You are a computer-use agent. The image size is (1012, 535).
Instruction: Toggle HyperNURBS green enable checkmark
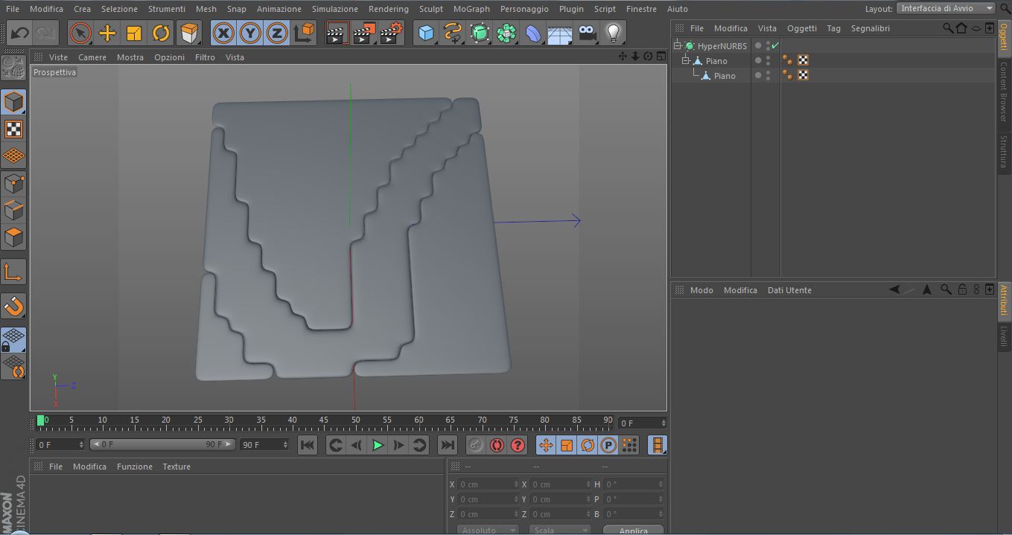tap(775, 45)
